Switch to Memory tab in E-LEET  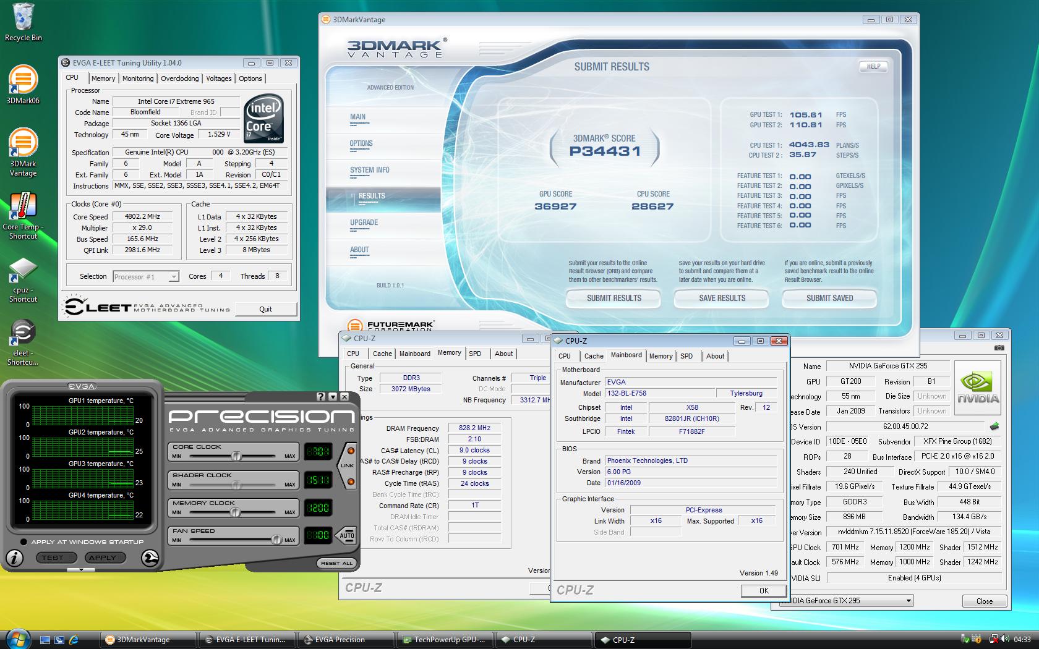click(103, 78)
